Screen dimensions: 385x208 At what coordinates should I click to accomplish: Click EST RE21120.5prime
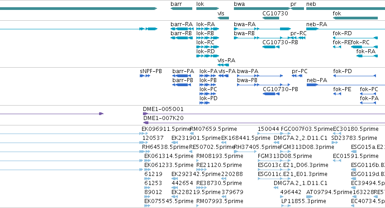tap(201, 170)
